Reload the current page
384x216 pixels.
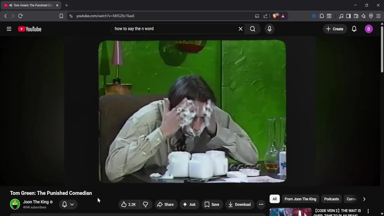(x=20, y=16)
